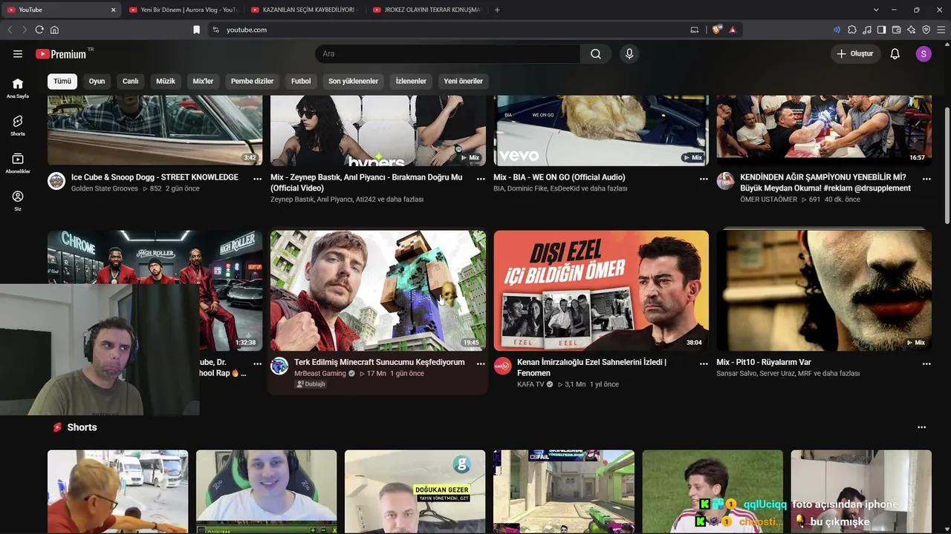This screenshot has height=534, width=951.
Task: Select the Yeni öneriler filter chip
Action: click(x=464, y=81)
